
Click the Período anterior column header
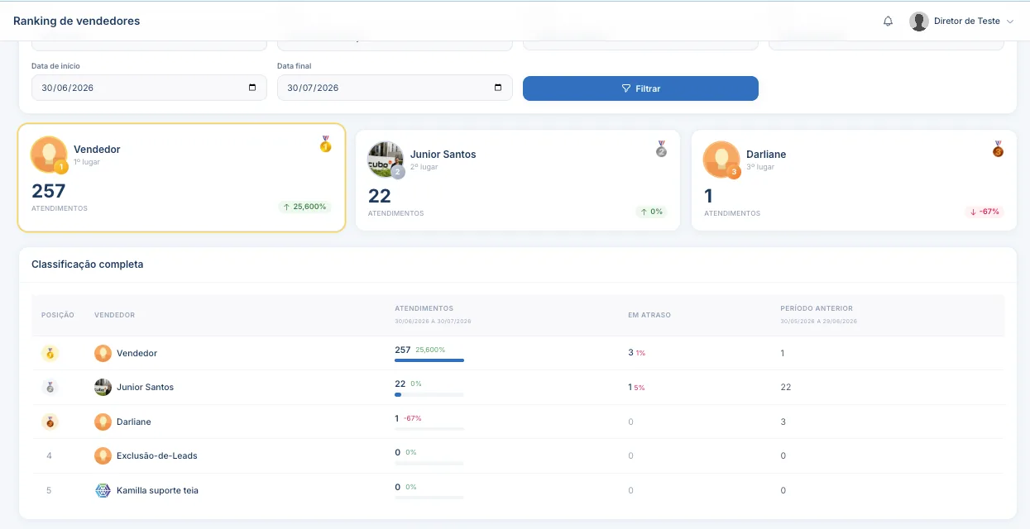tap(817, 308)
